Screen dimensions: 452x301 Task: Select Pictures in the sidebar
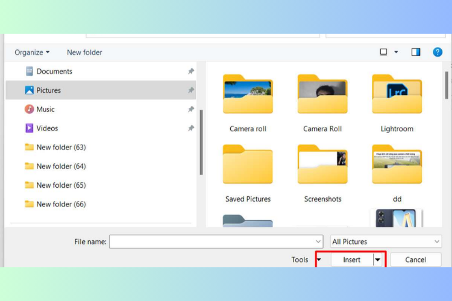pyautogui.click(x=101, y=90)
